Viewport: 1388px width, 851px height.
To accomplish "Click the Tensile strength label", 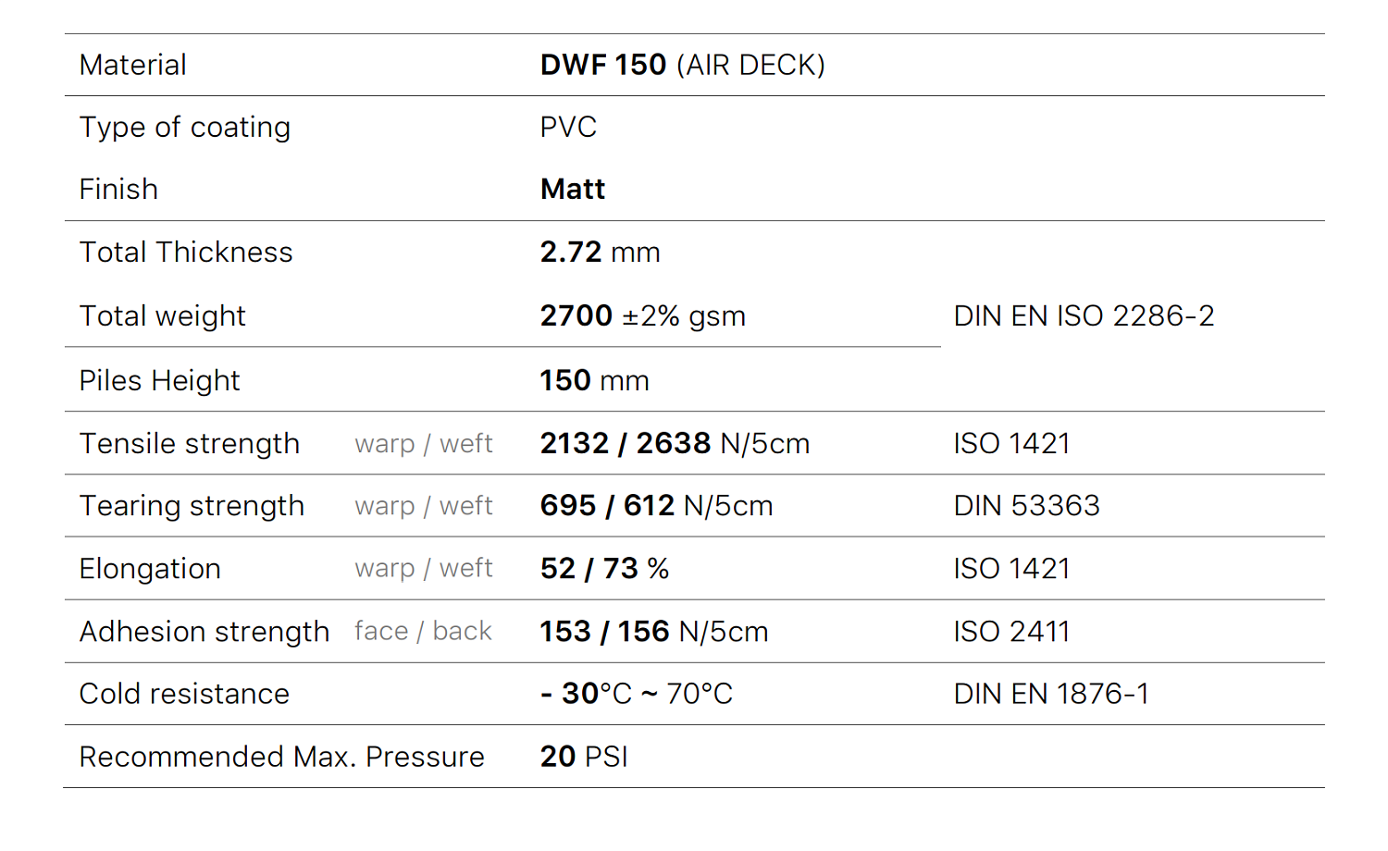I will click(190, 444).
